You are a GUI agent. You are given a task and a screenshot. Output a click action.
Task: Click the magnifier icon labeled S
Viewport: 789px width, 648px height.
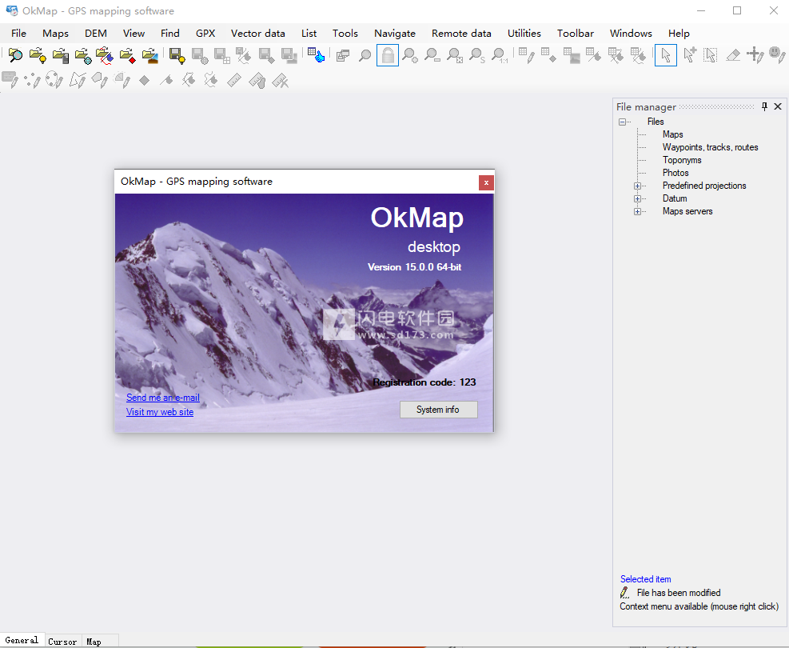[x=476, y=55]
